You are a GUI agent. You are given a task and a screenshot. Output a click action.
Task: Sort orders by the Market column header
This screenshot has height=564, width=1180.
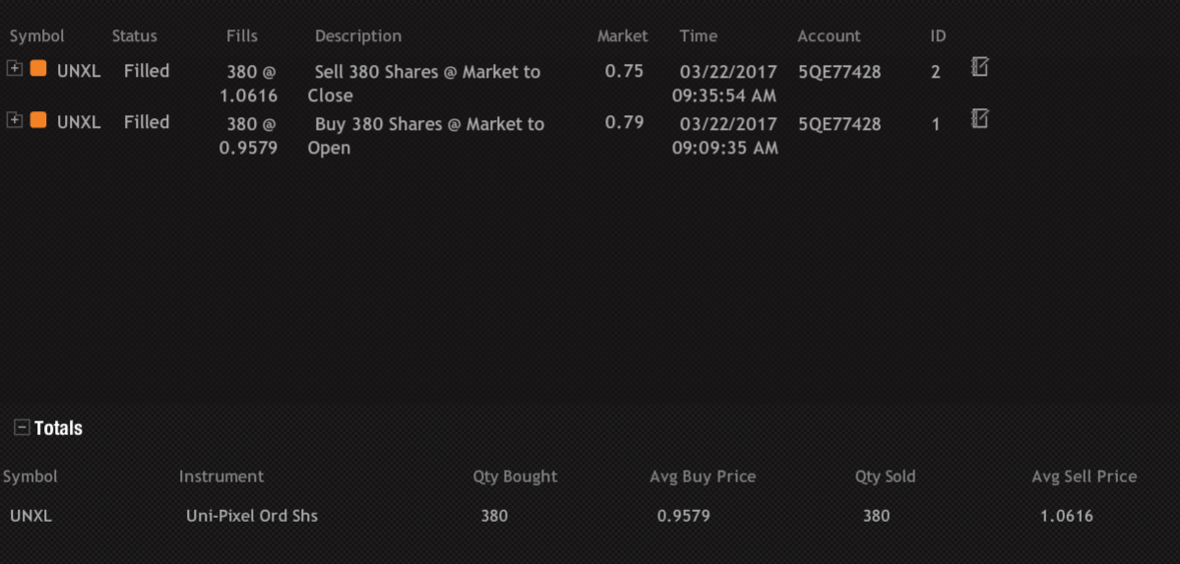pos(622,35)
